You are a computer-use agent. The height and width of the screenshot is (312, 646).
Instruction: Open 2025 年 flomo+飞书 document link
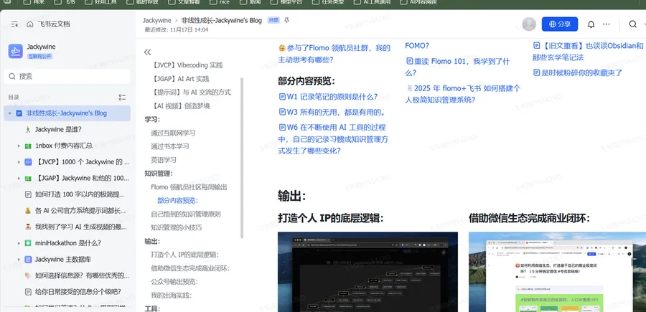(463, 94)
